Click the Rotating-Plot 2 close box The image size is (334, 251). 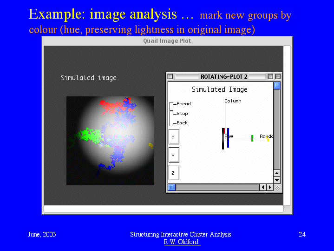click(x=170, y=76)
